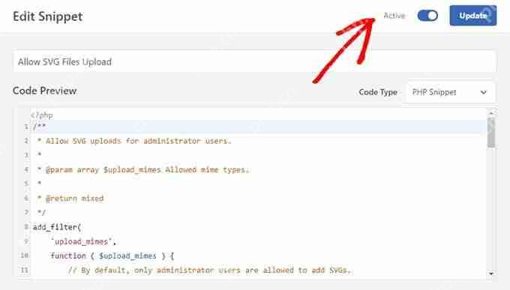Image resolution: width=510 pixels, height=290 pixels.
Task: Click line number 1 in gutter
Action: point(26,127)
